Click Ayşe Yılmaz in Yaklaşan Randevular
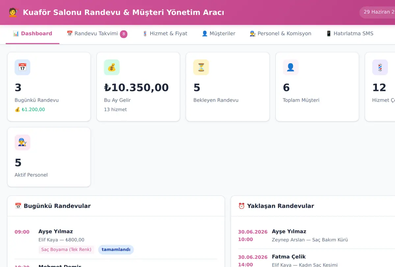The height and width of the screenshot is (267, 395). tap(289, 231)
